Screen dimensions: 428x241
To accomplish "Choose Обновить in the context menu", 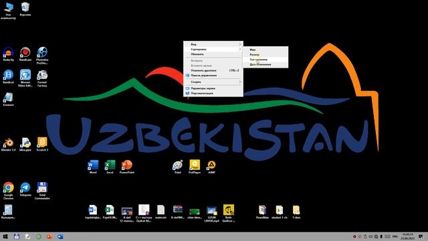I will [213, 54].
